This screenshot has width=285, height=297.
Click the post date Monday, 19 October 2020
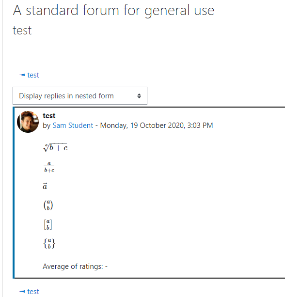click(x=157, y=125)
